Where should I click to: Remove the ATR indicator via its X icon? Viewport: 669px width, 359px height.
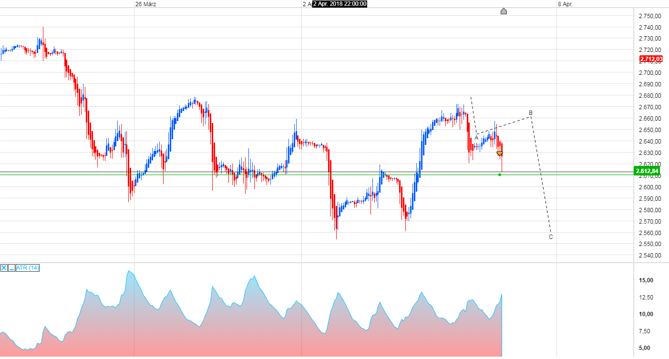[x=4, y=268]
